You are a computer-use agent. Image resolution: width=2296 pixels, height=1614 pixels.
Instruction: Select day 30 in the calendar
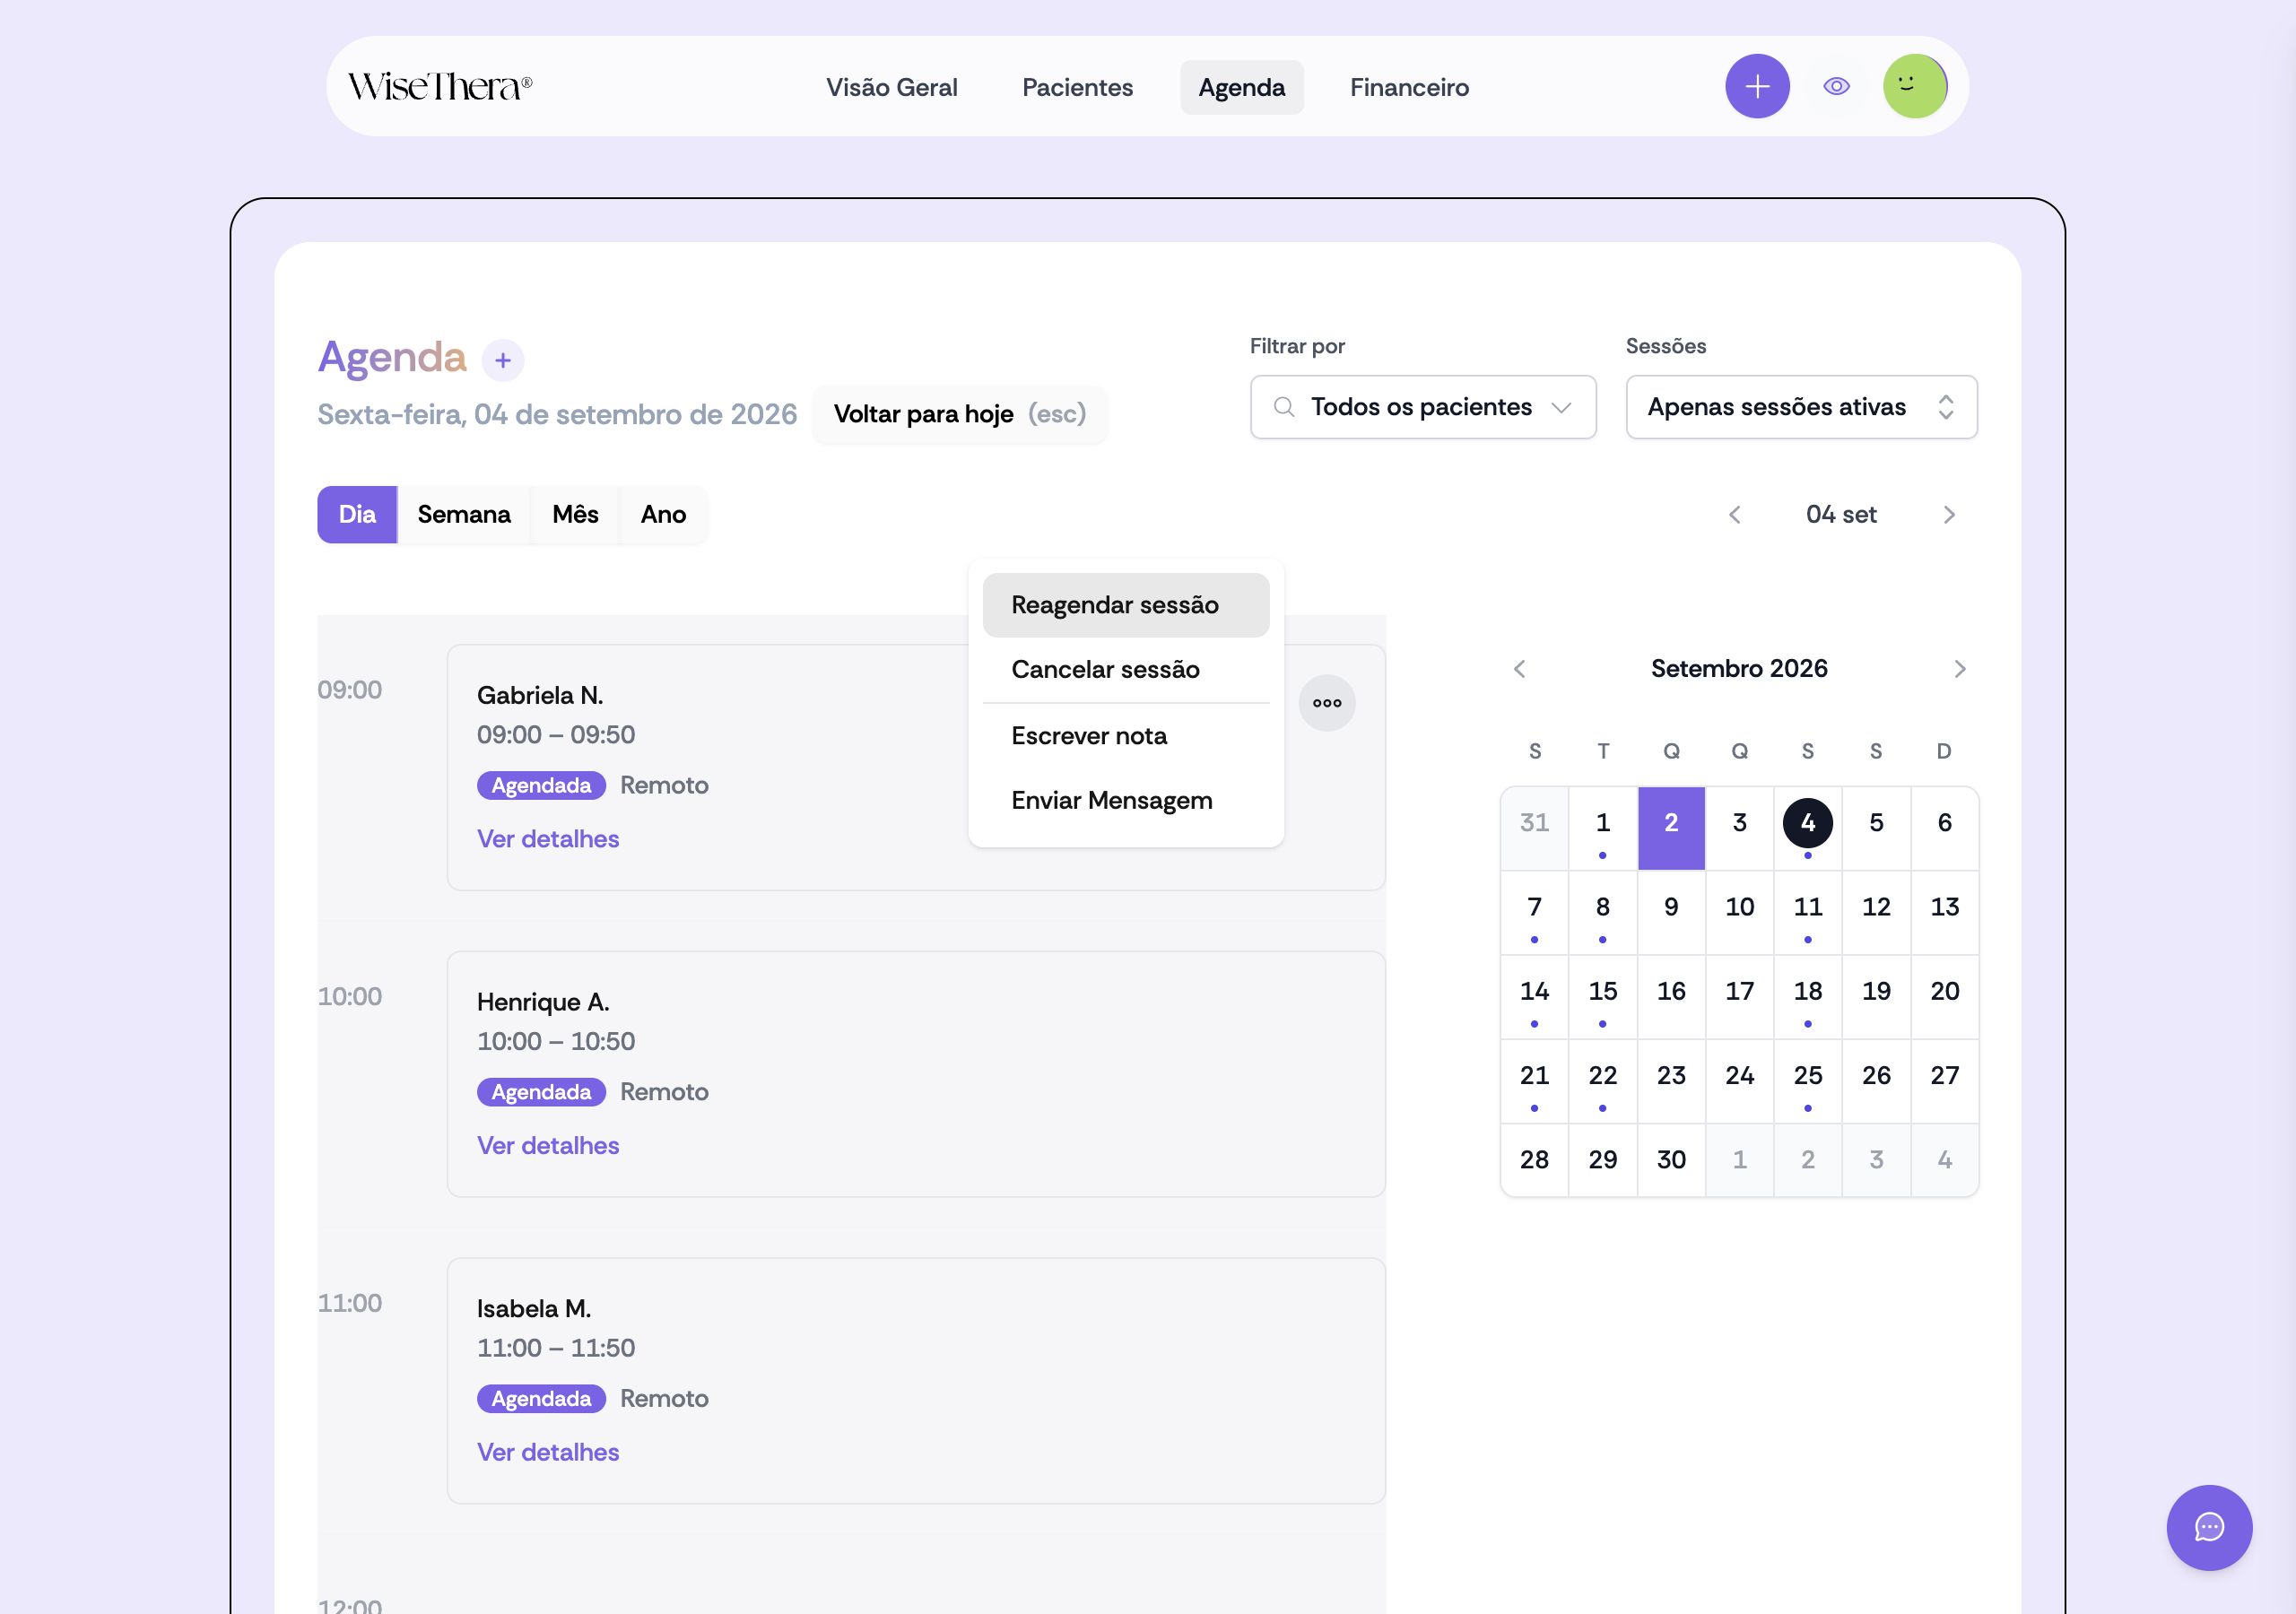1670,1159
